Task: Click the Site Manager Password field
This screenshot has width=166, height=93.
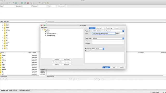Action: point(108,43)
